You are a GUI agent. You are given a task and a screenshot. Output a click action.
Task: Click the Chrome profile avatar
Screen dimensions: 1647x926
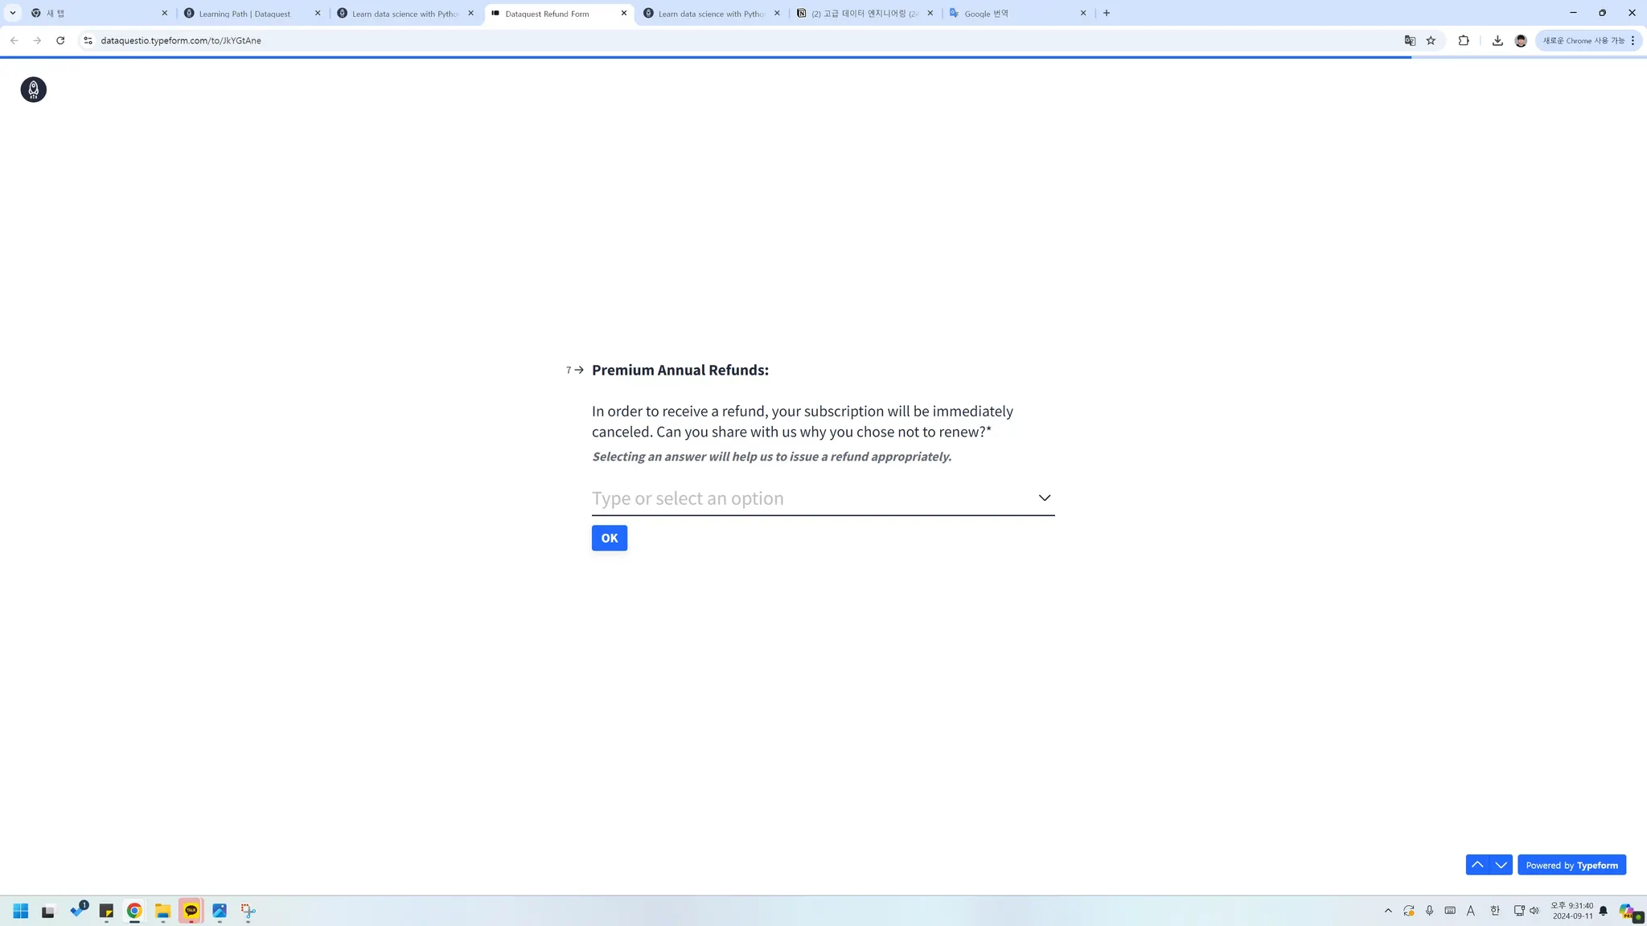(x=1521, y=40)
